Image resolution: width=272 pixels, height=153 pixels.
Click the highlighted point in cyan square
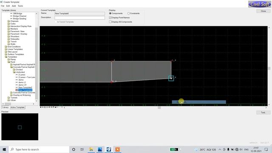tap(171, 78)
